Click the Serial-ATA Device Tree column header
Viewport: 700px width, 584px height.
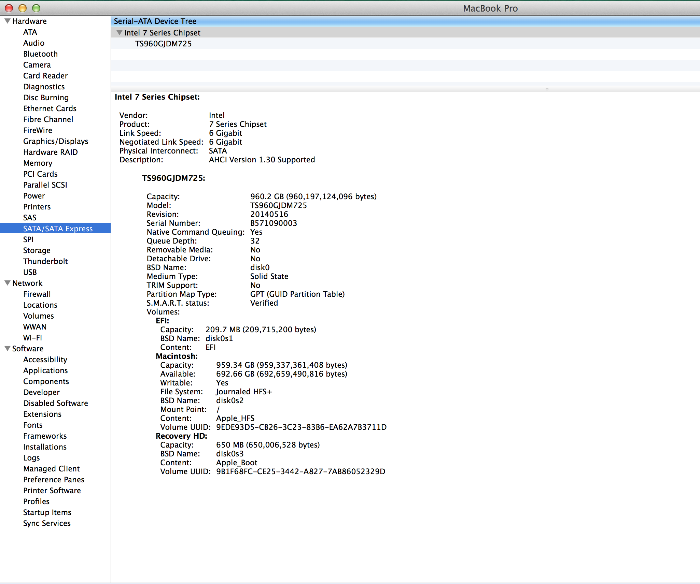[x=405, y=21]
